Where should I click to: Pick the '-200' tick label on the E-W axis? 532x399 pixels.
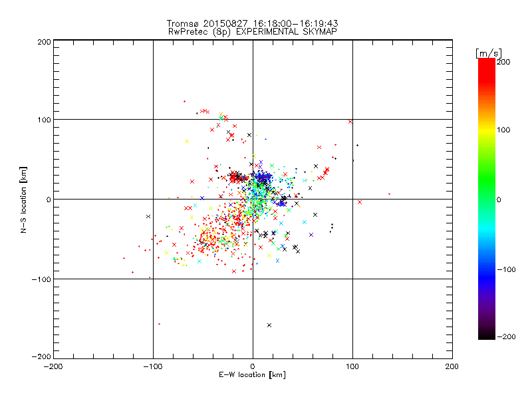[53, 367]
